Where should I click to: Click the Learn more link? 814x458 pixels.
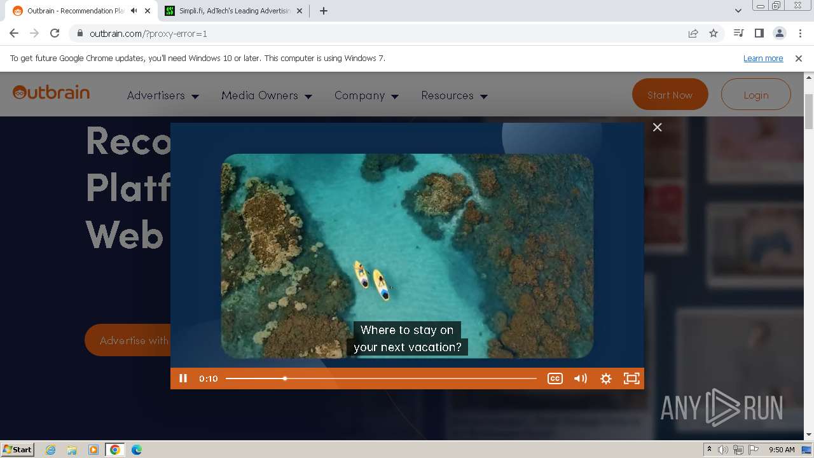[763, 58]
